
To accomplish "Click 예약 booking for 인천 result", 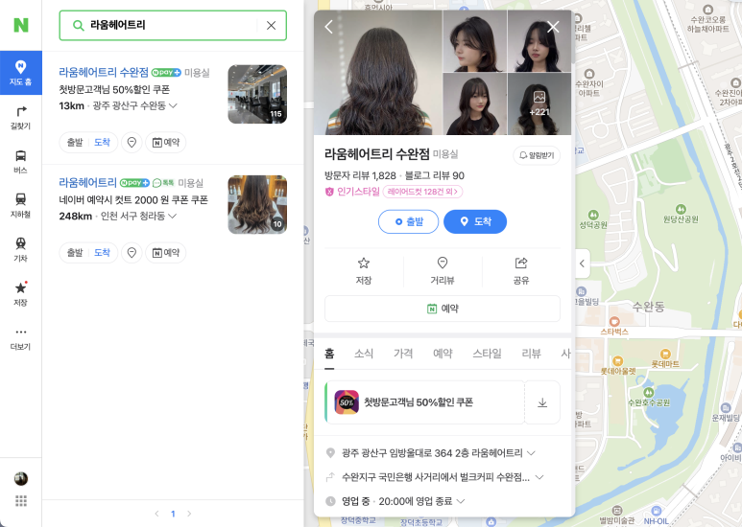I will 166,253.
